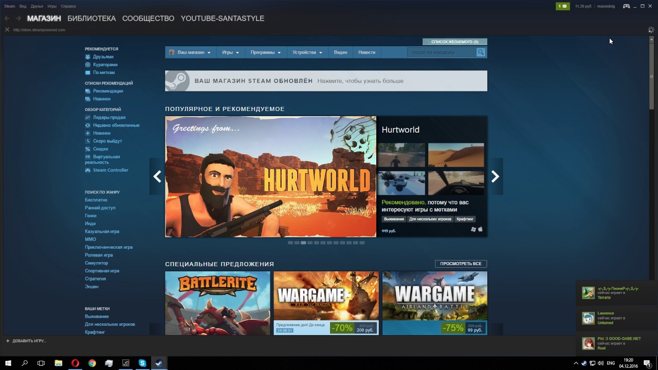Stop page loading with X icon

(x=7, y=30)
